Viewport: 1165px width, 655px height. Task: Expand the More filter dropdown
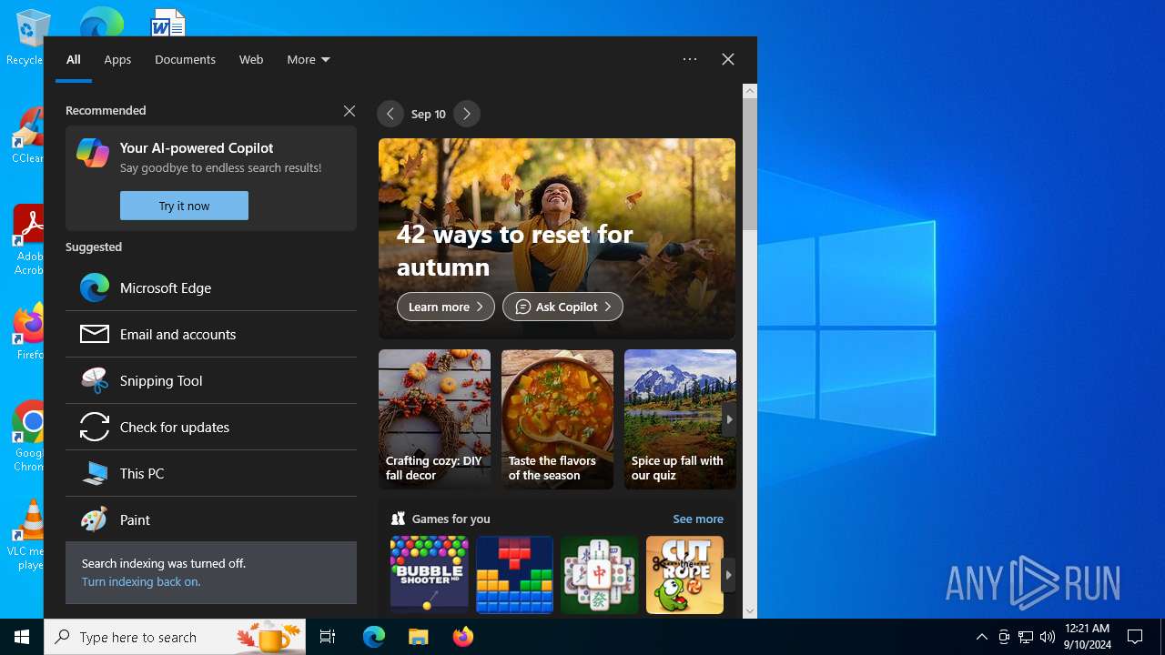(309, 59)
